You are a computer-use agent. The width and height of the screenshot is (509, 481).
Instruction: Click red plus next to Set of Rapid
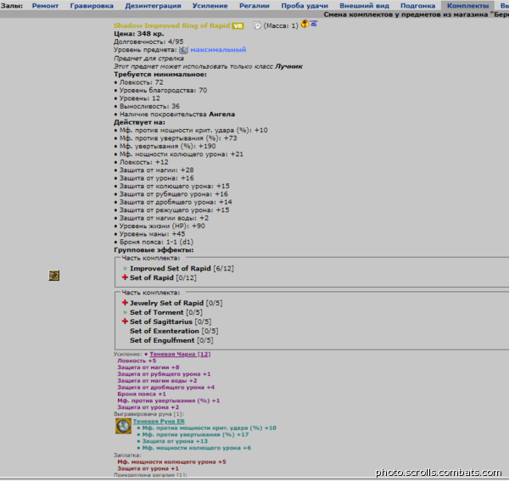[125, 277]
